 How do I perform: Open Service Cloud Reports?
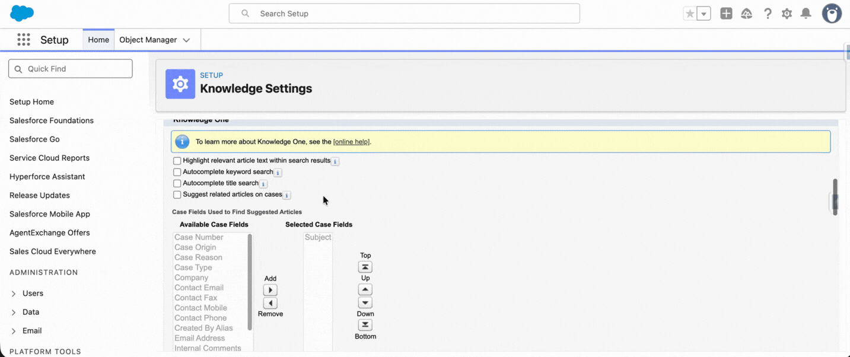49,158
